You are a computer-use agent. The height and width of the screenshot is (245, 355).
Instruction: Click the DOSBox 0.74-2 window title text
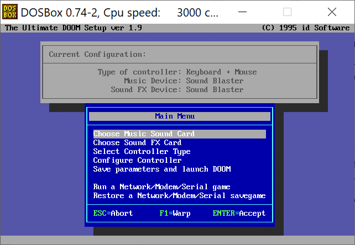(x=119, y=13)
